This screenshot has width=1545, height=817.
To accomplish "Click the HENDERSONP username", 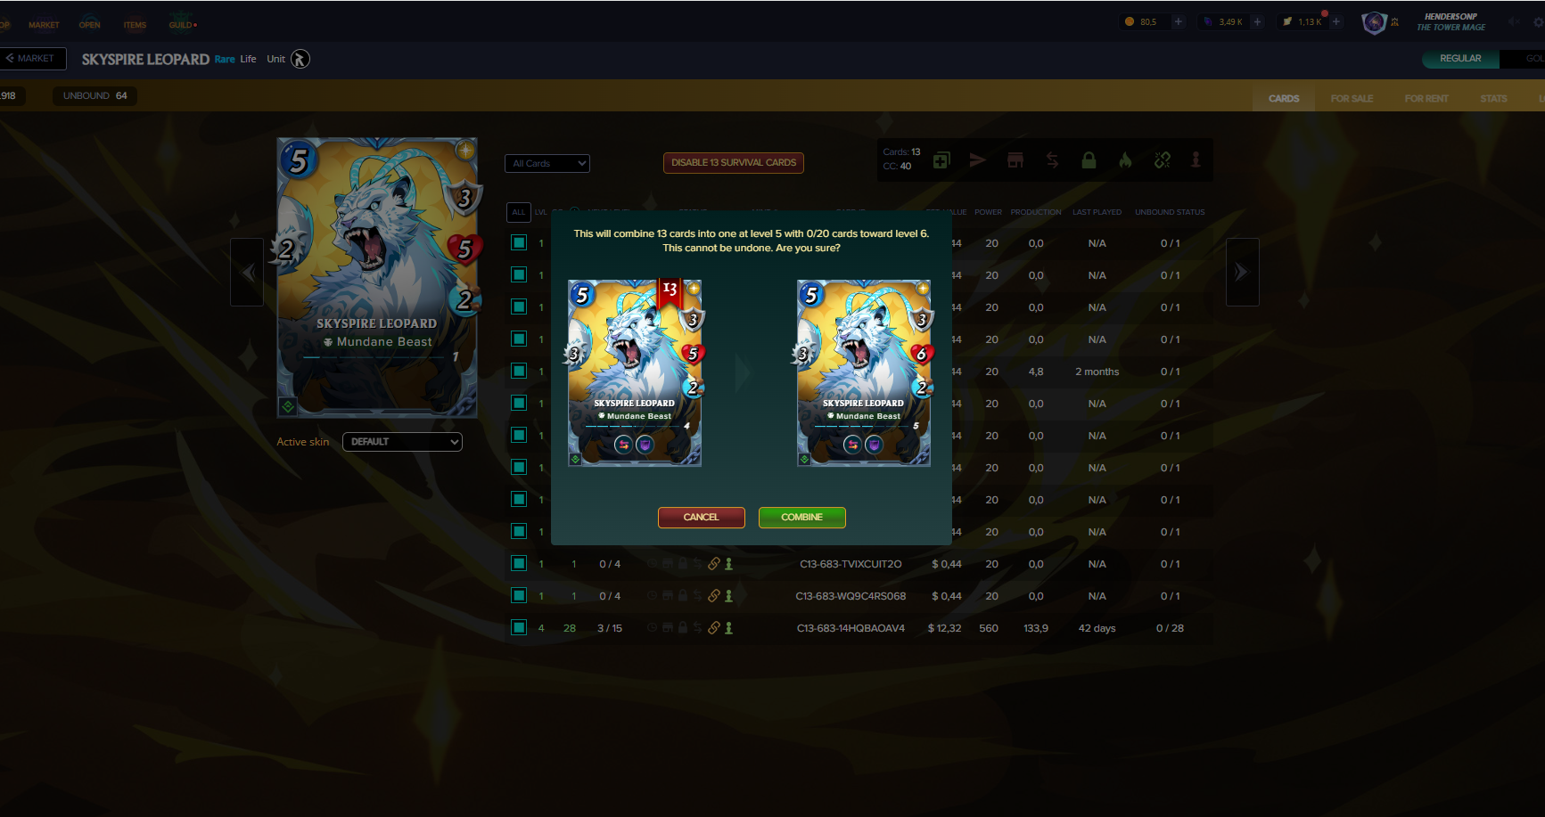I will point(1450,16).
